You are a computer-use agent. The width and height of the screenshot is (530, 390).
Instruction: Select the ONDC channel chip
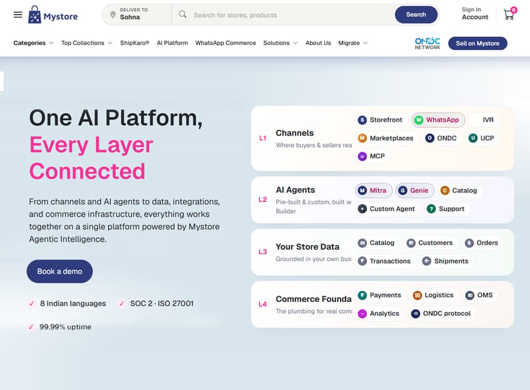441,138
